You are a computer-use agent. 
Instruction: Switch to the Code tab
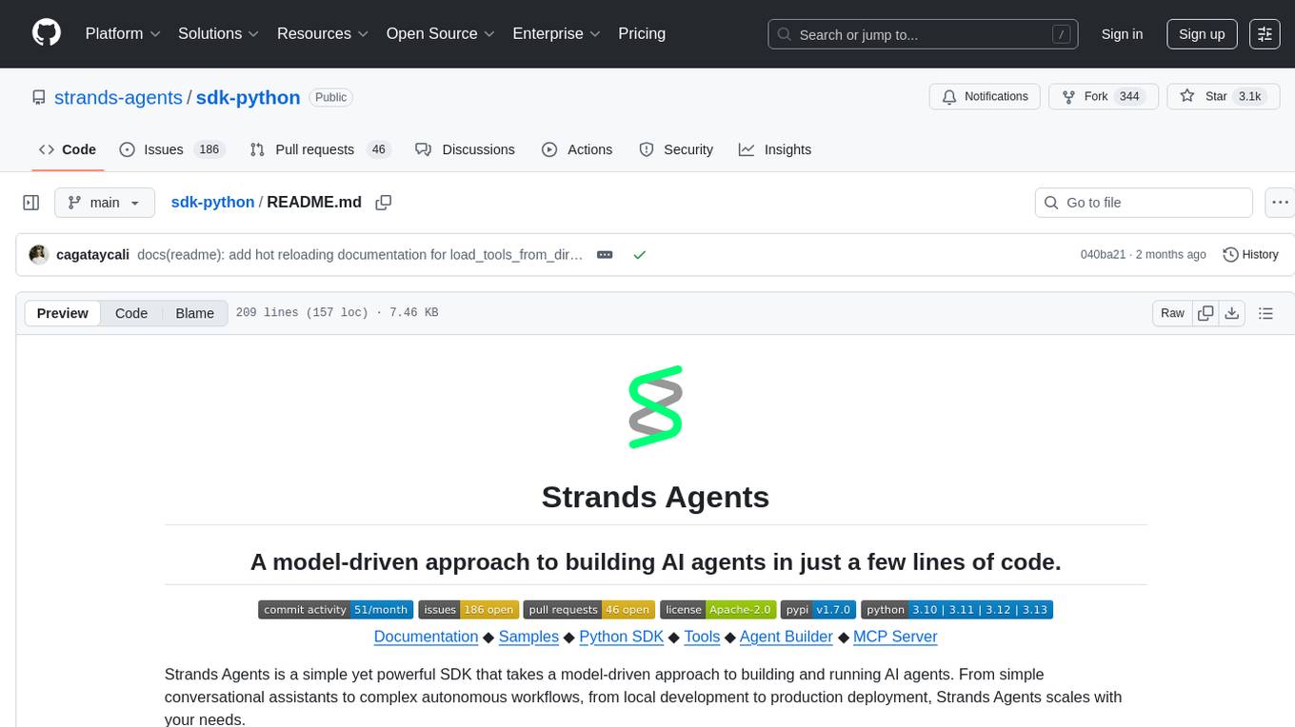pyautogui.click(x=67, y=149)
